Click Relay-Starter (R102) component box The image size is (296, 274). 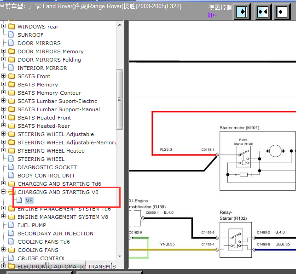tap(236, 240)
